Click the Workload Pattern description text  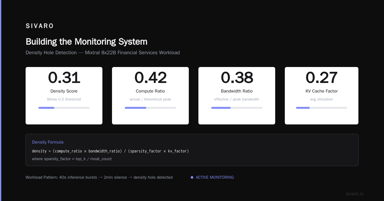pyautogui.click(x=99, y=177)
